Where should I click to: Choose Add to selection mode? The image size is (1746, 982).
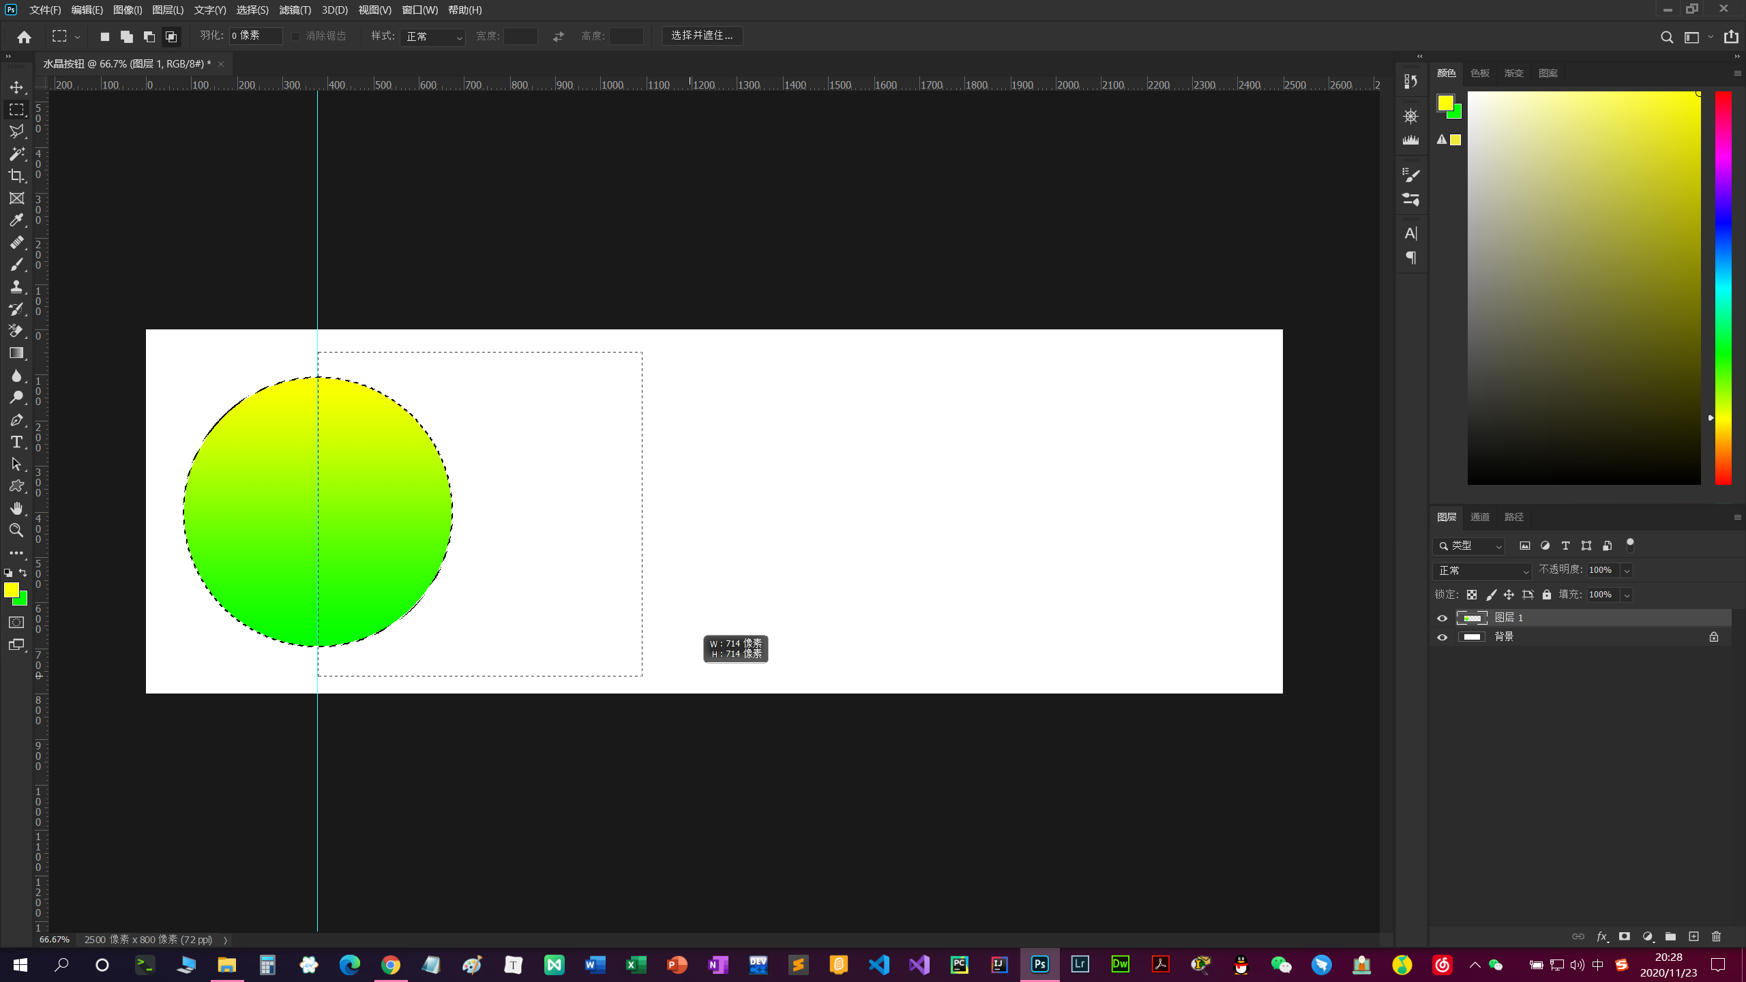(x=127, y=37)
